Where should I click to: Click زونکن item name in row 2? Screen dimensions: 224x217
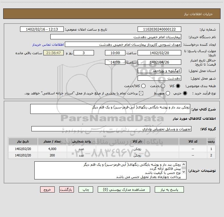137,155
